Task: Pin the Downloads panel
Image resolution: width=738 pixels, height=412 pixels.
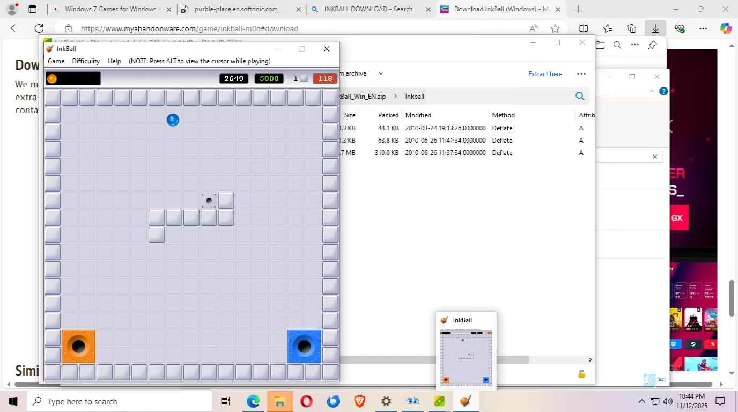Action: (x=652, y=45)
